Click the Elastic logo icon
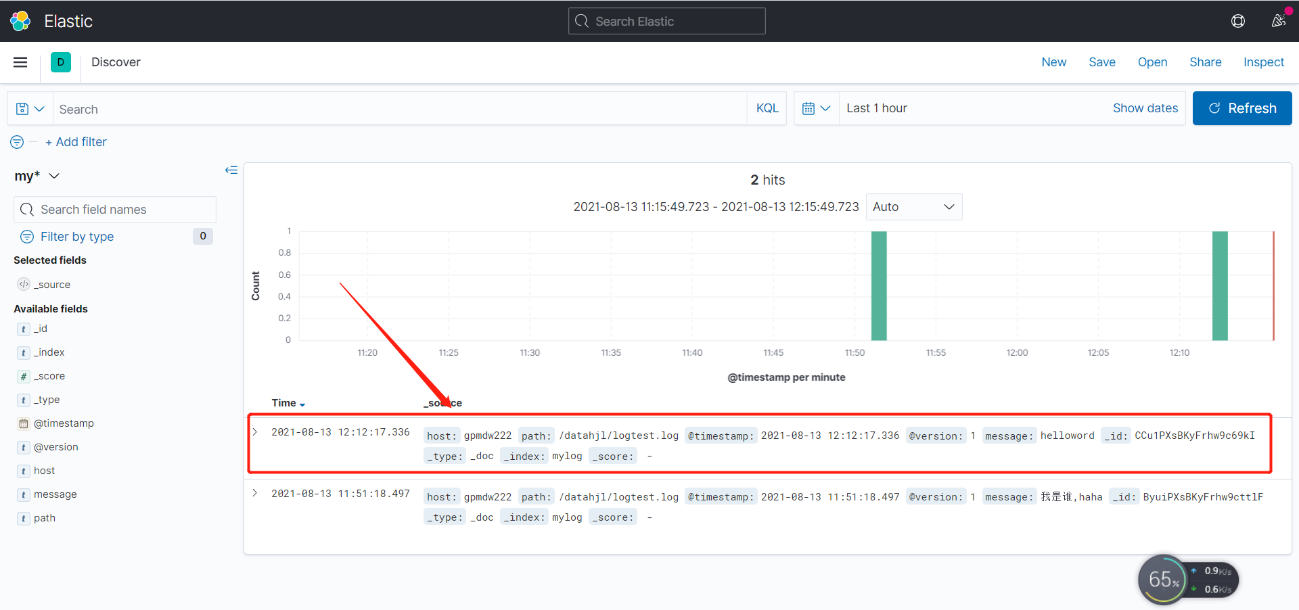Viewport: 1299px width, 610px height. pyautogui.click(x=20, y=21)
